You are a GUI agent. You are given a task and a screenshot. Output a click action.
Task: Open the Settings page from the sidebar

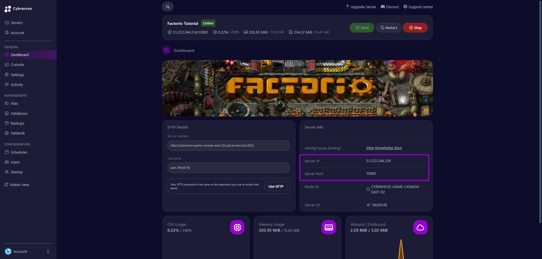coord(17,75)
